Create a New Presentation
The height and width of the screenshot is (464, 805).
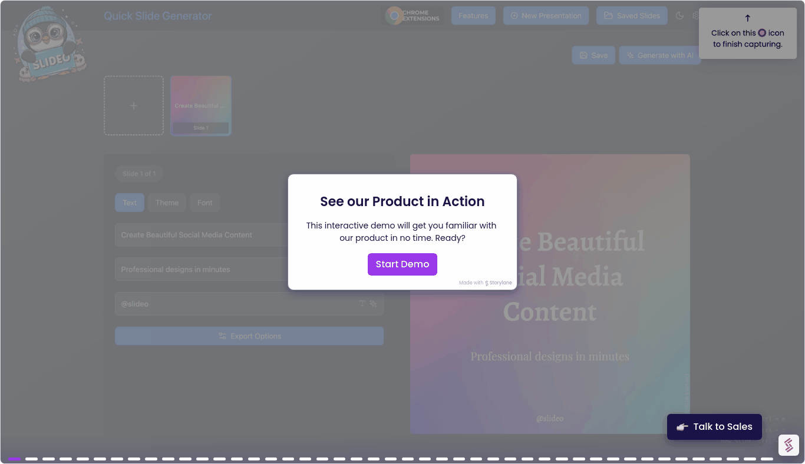[546, 16]
